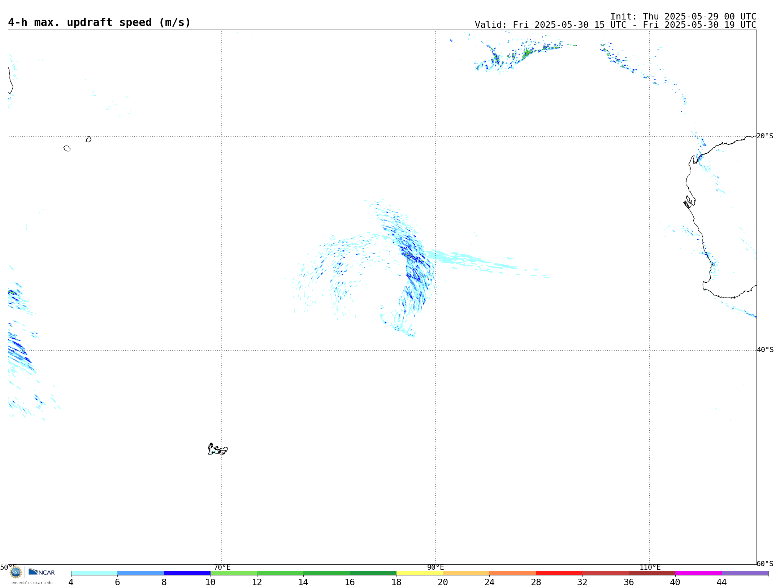This screenshot has height=587, width=780.
Task: Select the light blue 6–8 color swatch
Action: pos(141,573)
